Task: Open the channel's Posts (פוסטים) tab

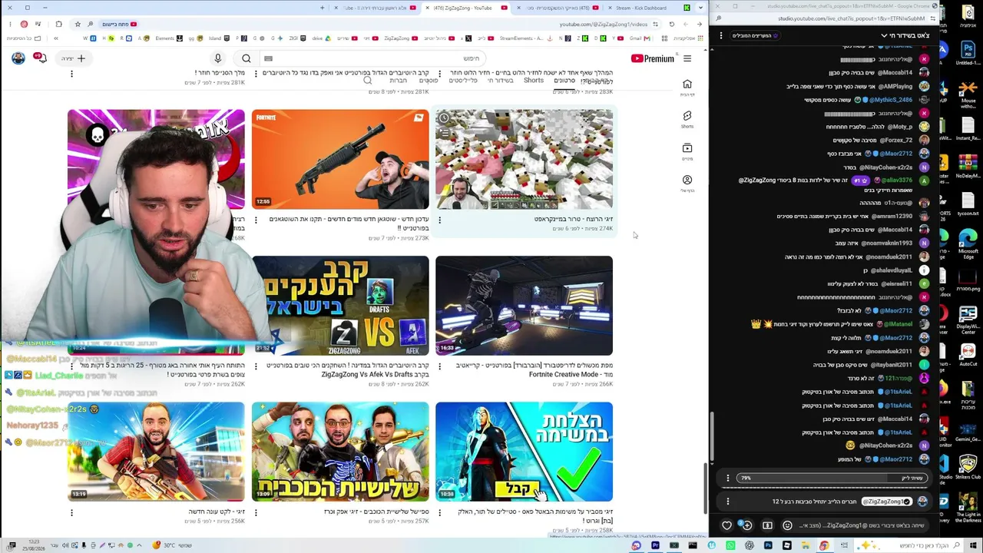Action: click(x=429, y=81)
